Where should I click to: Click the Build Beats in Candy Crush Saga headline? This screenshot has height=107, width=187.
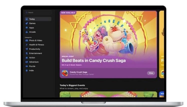93,60
